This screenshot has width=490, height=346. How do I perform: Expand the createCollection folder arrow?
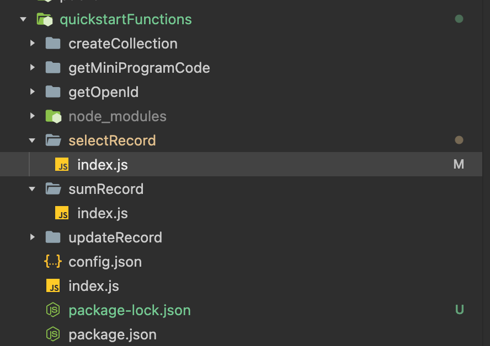pyautogui.click(x=33, y=44)
